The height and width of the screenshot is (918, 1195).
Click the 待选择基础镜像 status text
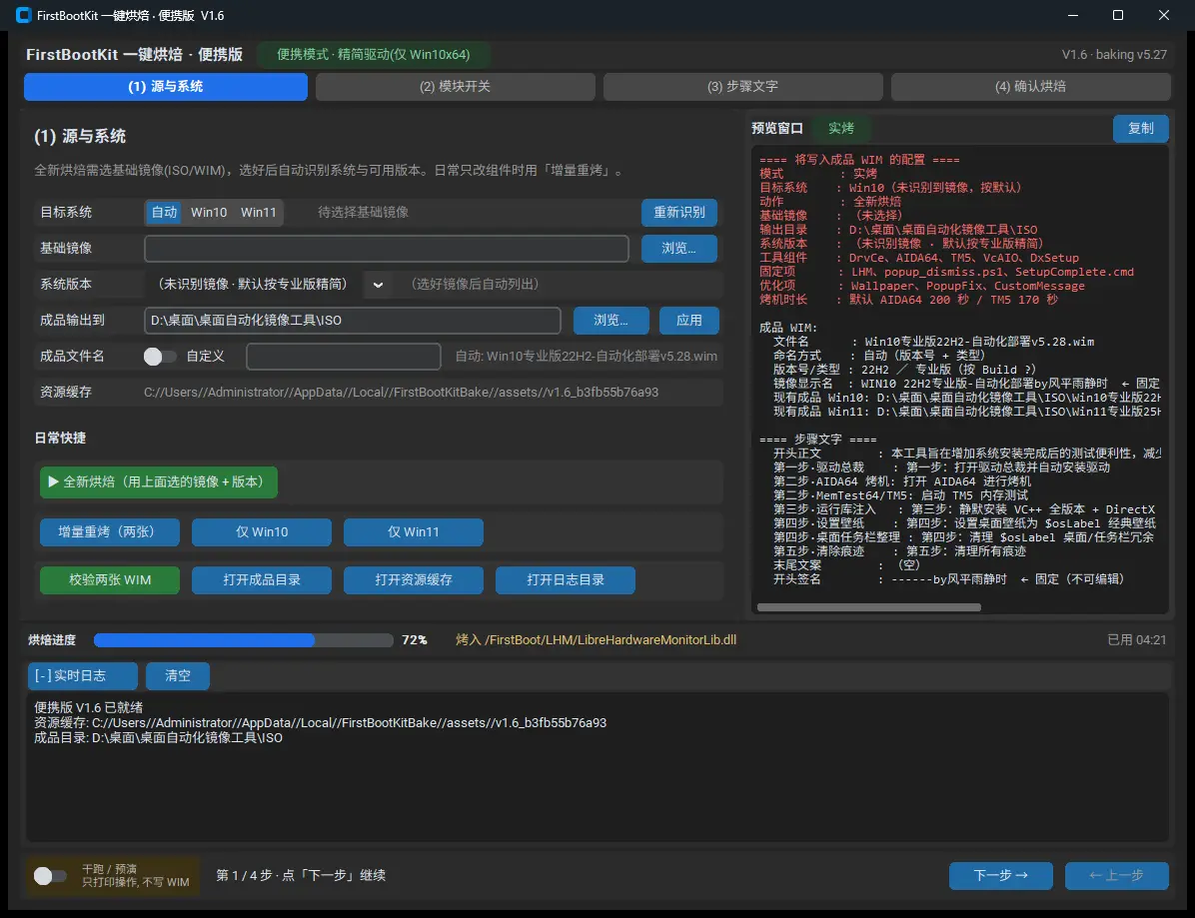(x=364, y=212)
